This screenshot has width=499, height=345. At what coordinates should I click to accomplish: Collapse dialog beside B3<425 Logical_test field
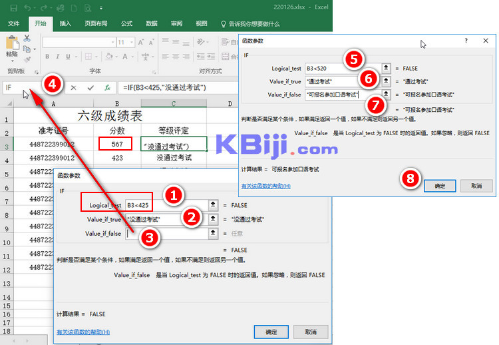pos(213,204)
